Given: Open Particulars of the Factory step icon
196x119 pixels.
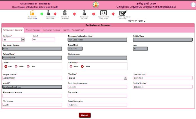Looking at the screenshot, I should tap(32, 13).
